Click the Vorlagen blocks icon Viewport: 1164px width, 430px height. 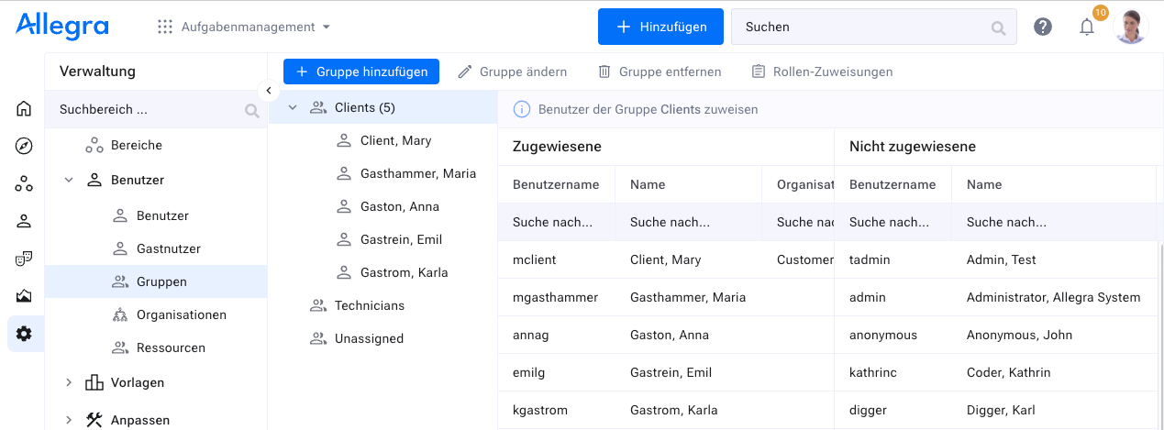[94, 382]
